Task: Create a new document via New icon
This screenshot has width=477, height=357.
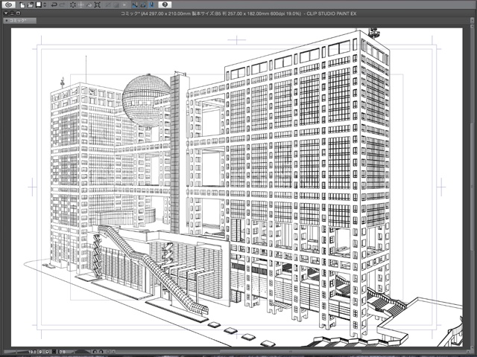Action: pyautogui.click(x=22, y=5)
